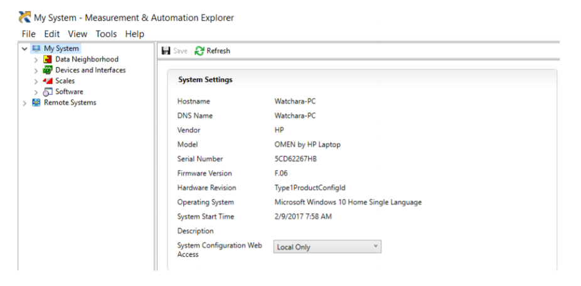This screenshot has width=581, height=286.
Task: Open the System Configuration Web Access dropdown
Action: click(x=327, y=247)
